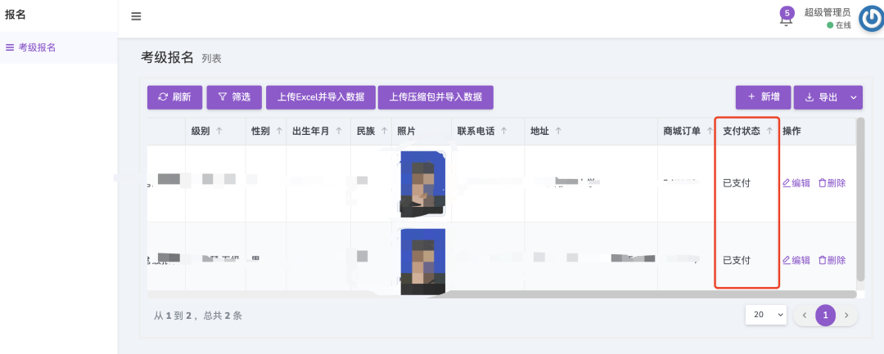
Task: Open the 筛选 filter button
Action: tap(234, 97)
